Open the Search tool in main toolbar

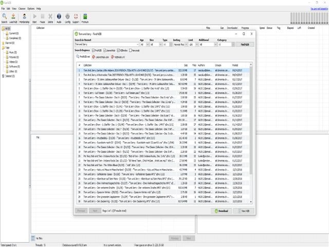(4, 19)
